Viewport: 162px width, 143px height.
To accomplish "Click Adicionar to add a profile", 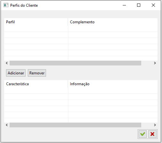I will click(16, 73).
